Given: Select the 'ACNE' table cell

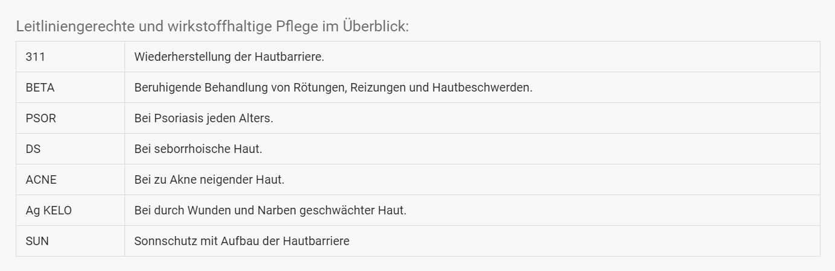Looking at the screenshot, I should point(41,179).
